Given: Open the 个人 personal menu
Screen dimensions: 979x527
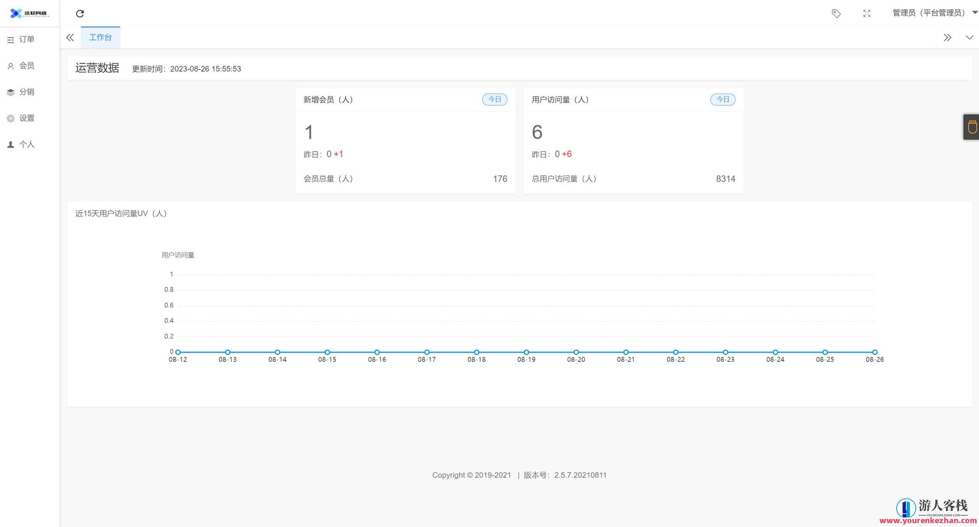Looking at the screenshot, I should tap(26, 144).
